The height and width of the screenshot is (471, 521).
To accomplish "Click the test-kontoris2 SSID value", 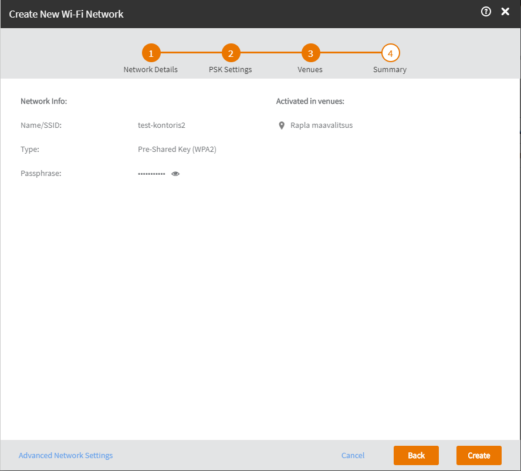I will (x=161, y=125).
